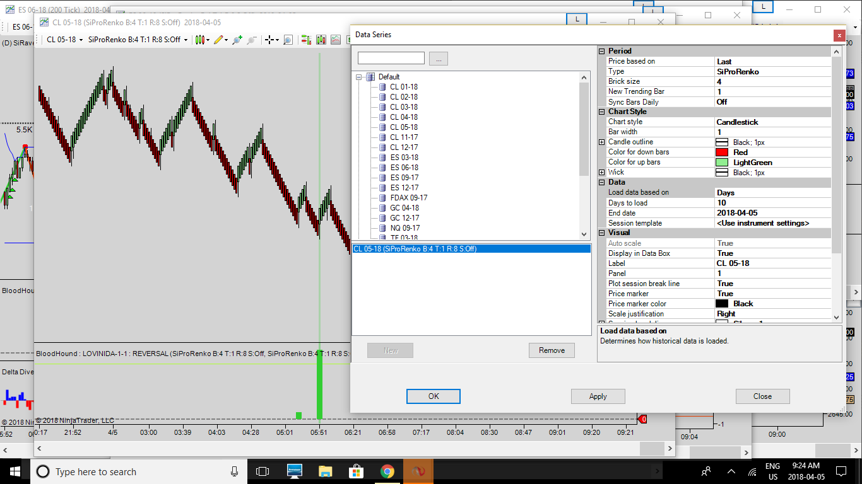Click OK in Data Series dialog
862x484 pixels.
point(434,396)
